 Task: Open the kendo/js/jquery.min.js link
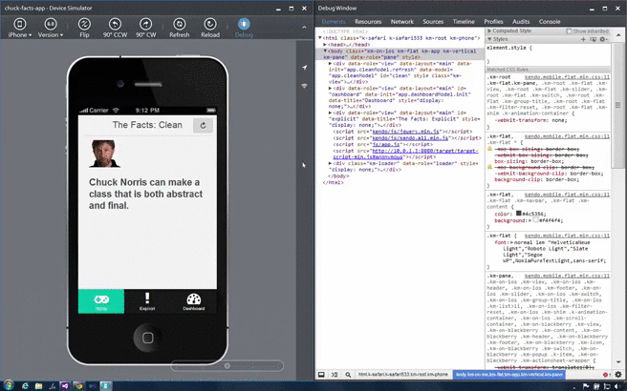tap(405, 132)
